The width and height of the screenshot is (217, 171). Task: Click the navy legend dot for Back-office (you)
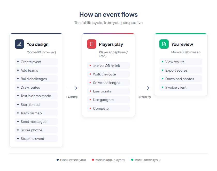pyautogui.click(x=57, y=160)
